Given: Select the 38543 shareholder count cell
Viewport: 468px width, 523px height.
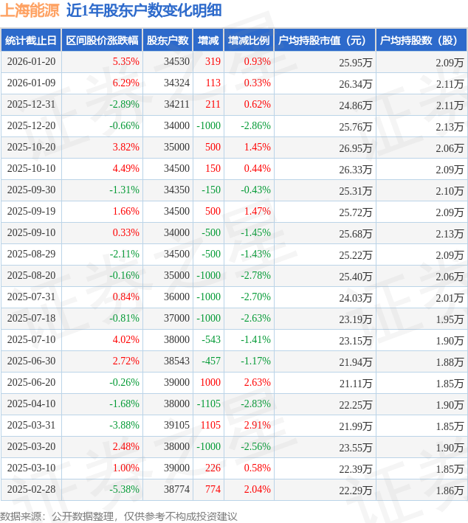Looking at the screenshot, I should (176, 361).
